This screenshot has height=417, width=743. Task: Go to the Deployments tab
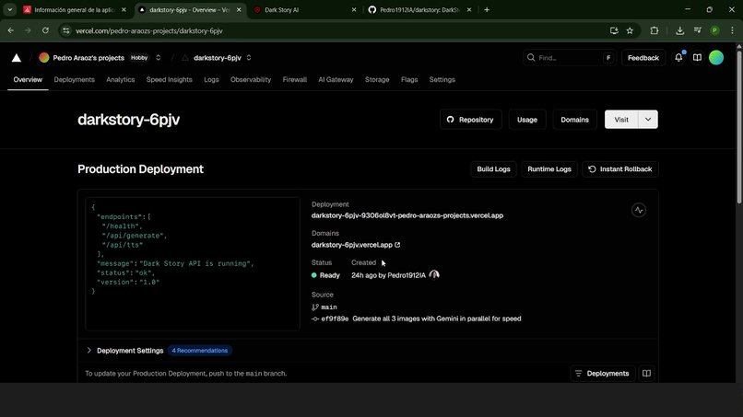[75, 79]
